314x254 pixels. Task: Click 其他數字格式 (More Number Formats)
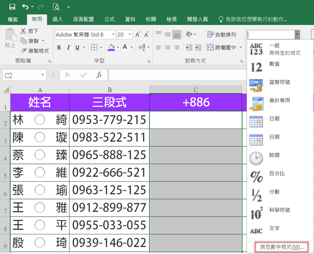(x=281, y=247)
